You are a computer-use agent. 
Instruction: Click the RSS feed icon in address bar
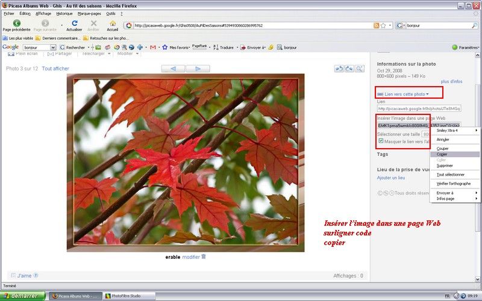pos(376,25)
